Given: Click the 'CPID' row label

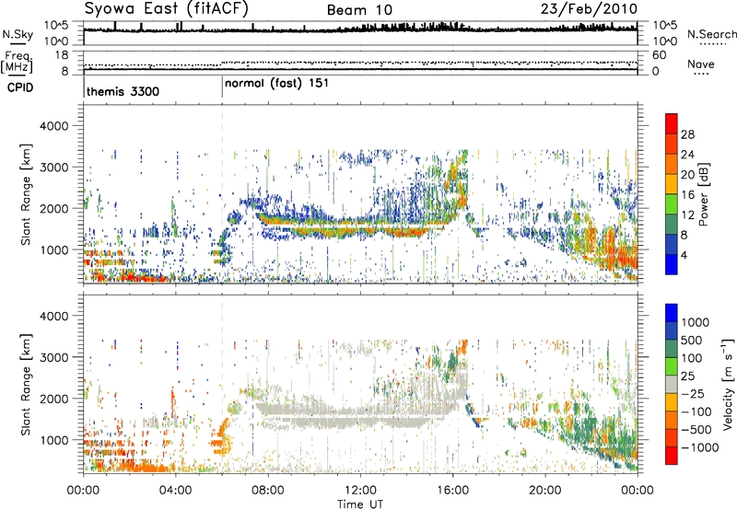Looking at the screenshot, I should coord(20,87).
